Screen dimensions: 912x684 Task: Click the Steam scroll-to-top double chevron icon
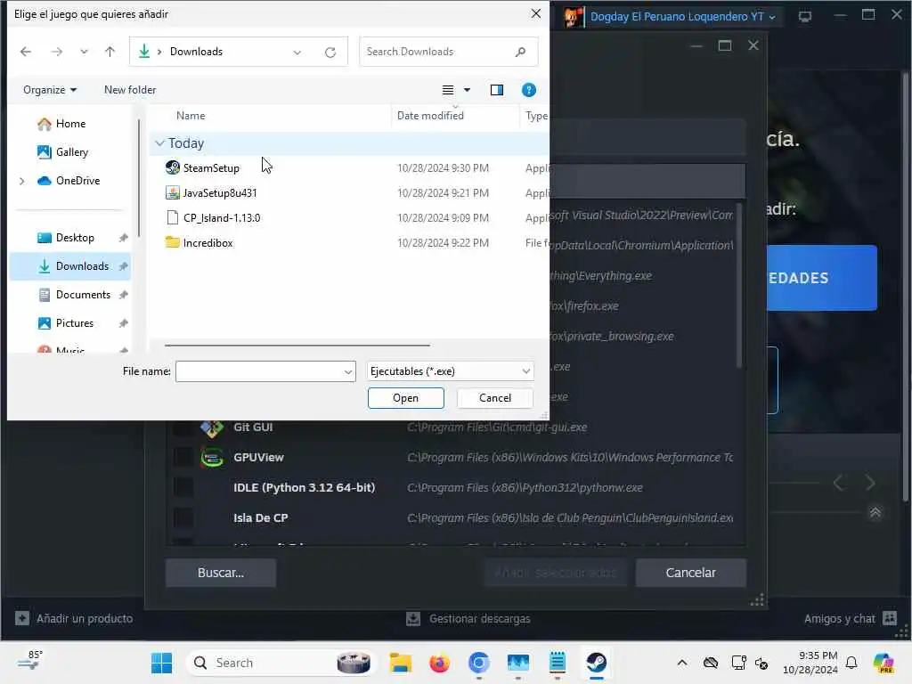tap(875, 512)
